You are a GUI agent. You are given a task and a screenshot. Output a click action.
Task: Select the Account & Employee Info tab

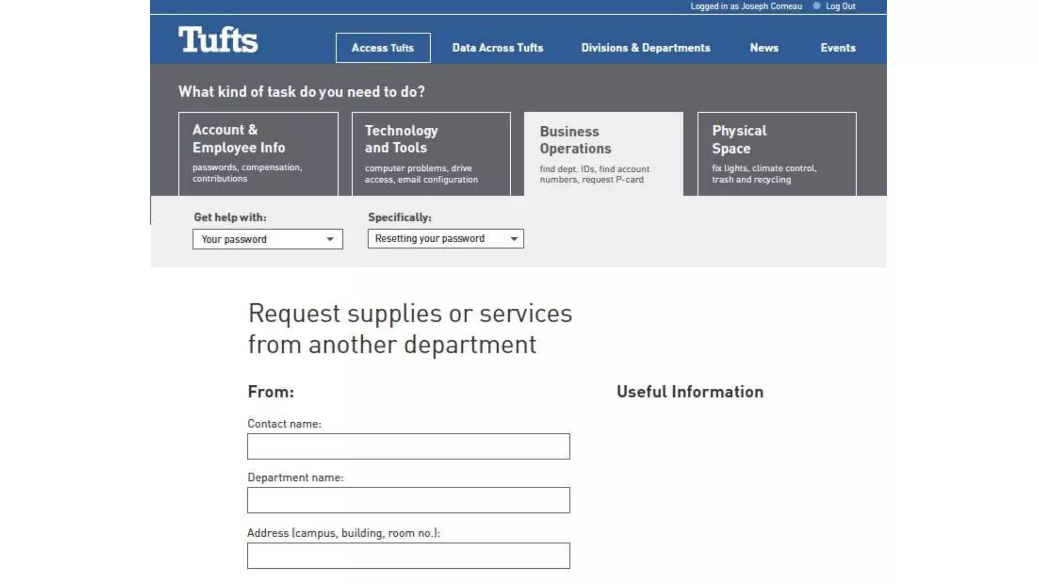(x=258, y=154)
